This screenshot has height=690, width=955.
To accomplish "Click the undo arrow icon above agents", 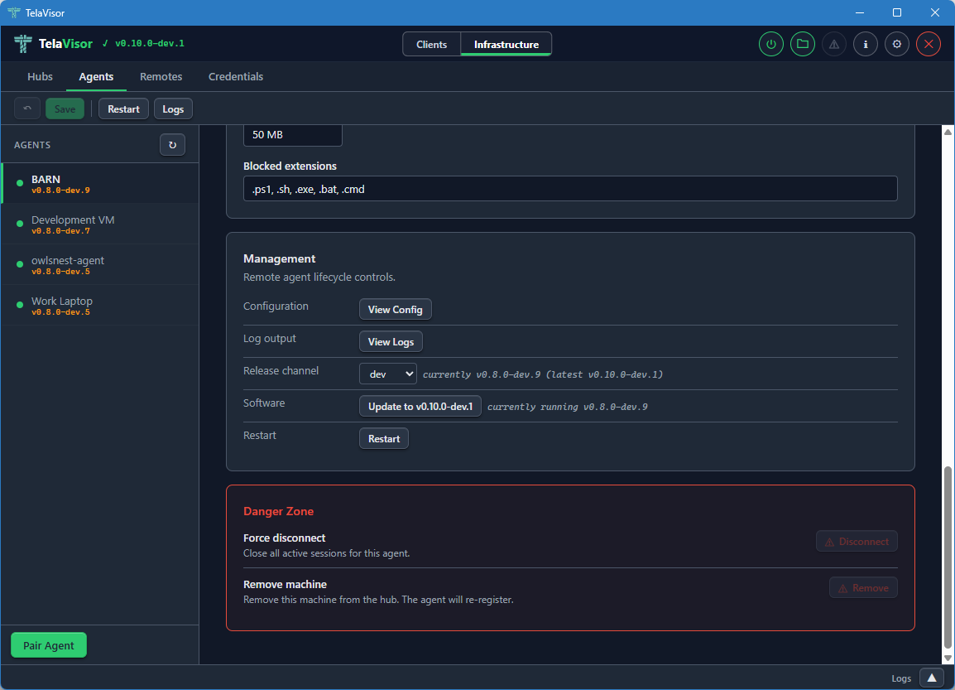I will pyautogui.click(x=26, y=108).
